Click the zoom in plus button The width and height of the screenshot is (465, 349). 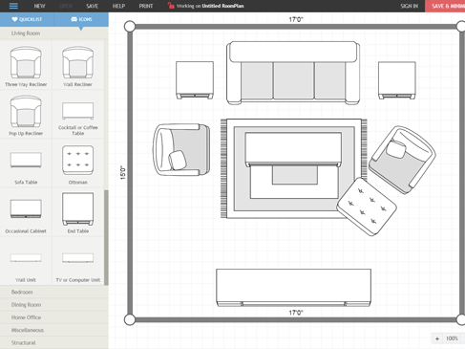437,338
